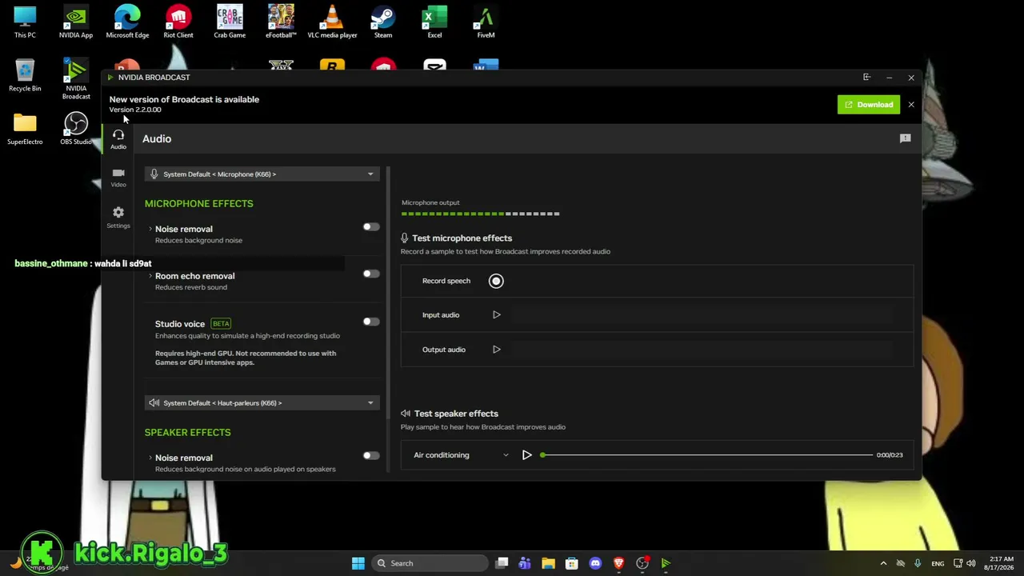The image size is (1024, 576).
Task: Select Riot Client desktop shortcut
Action: 178,22
